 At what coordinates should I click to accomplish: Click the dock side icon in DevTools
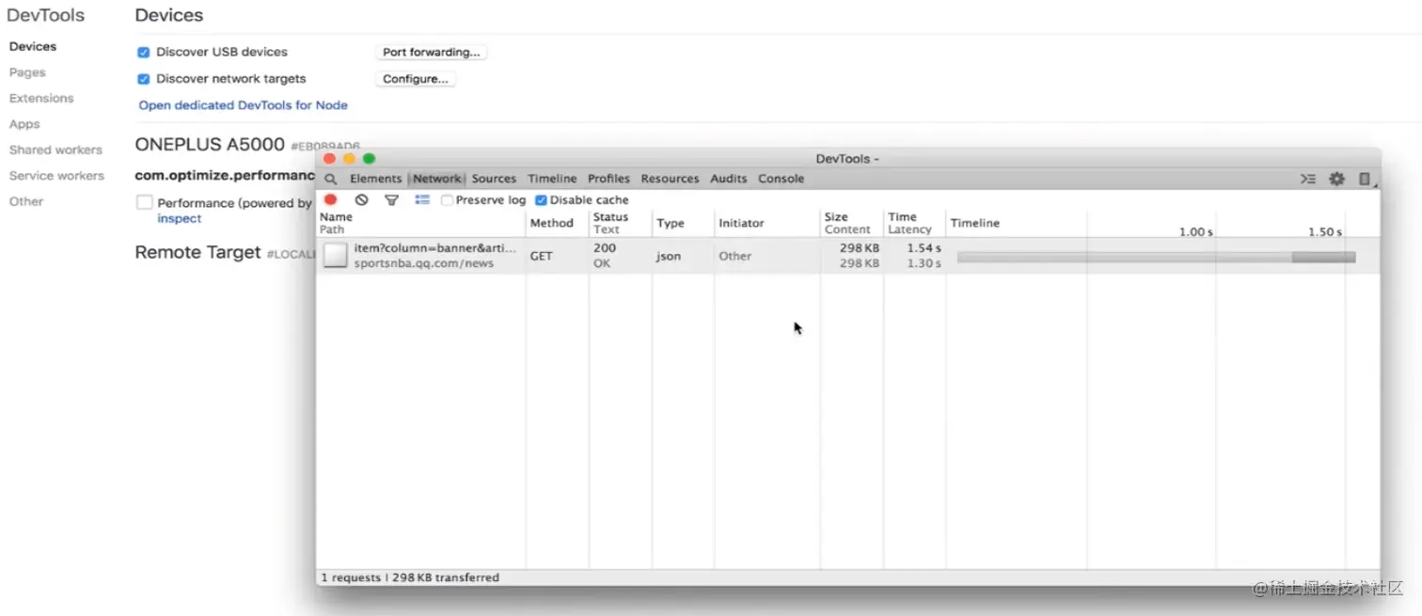point(1366,179)
